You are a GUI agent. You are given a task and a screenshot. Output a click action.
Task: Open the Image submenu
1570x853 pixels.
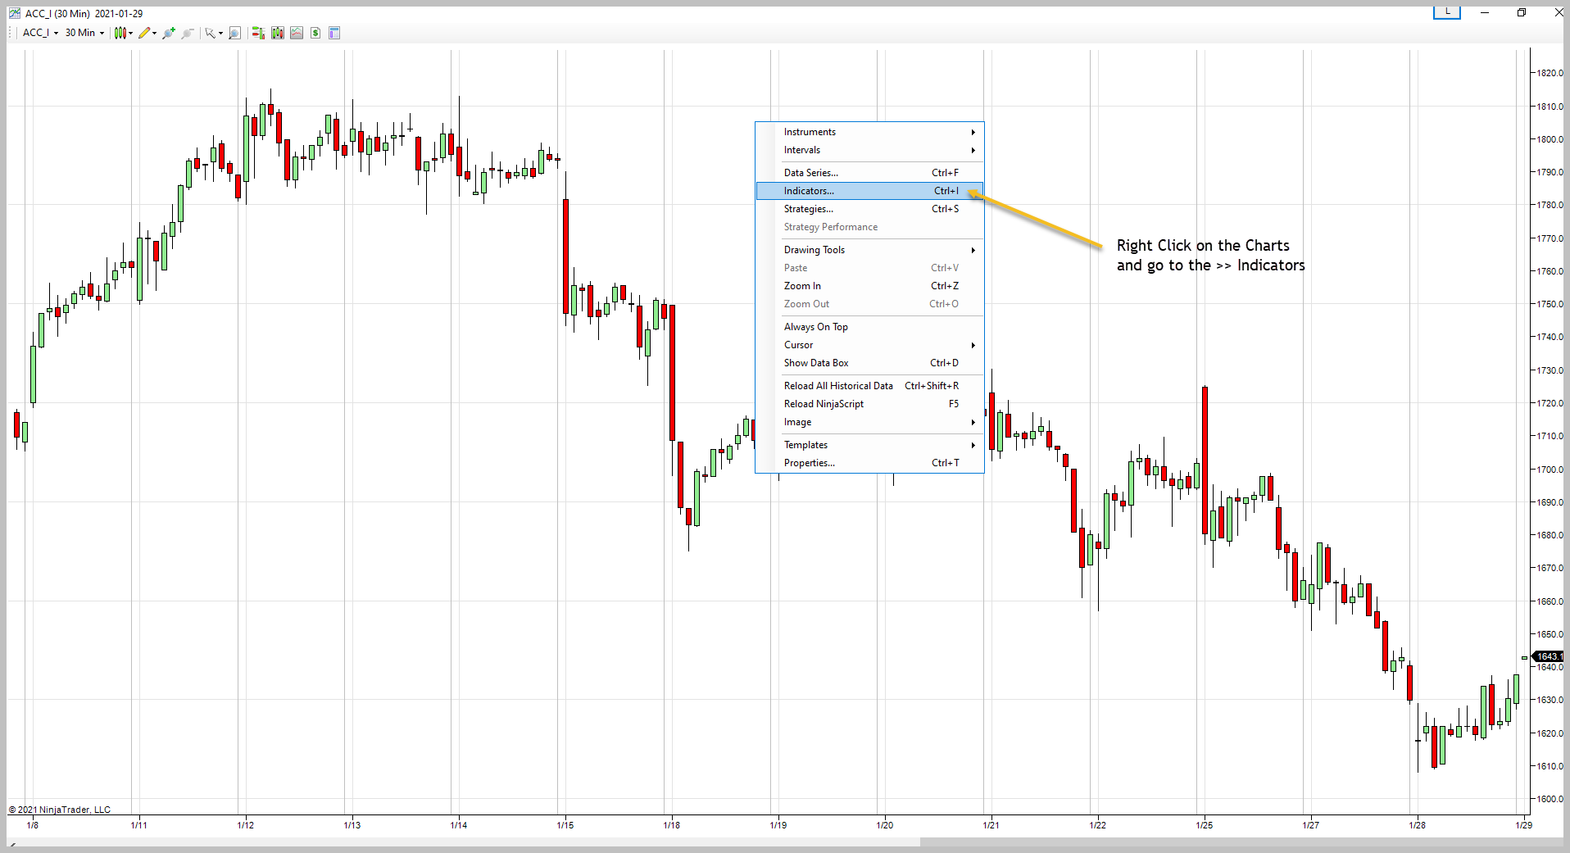pyautogui.click(x=869, y=422)
